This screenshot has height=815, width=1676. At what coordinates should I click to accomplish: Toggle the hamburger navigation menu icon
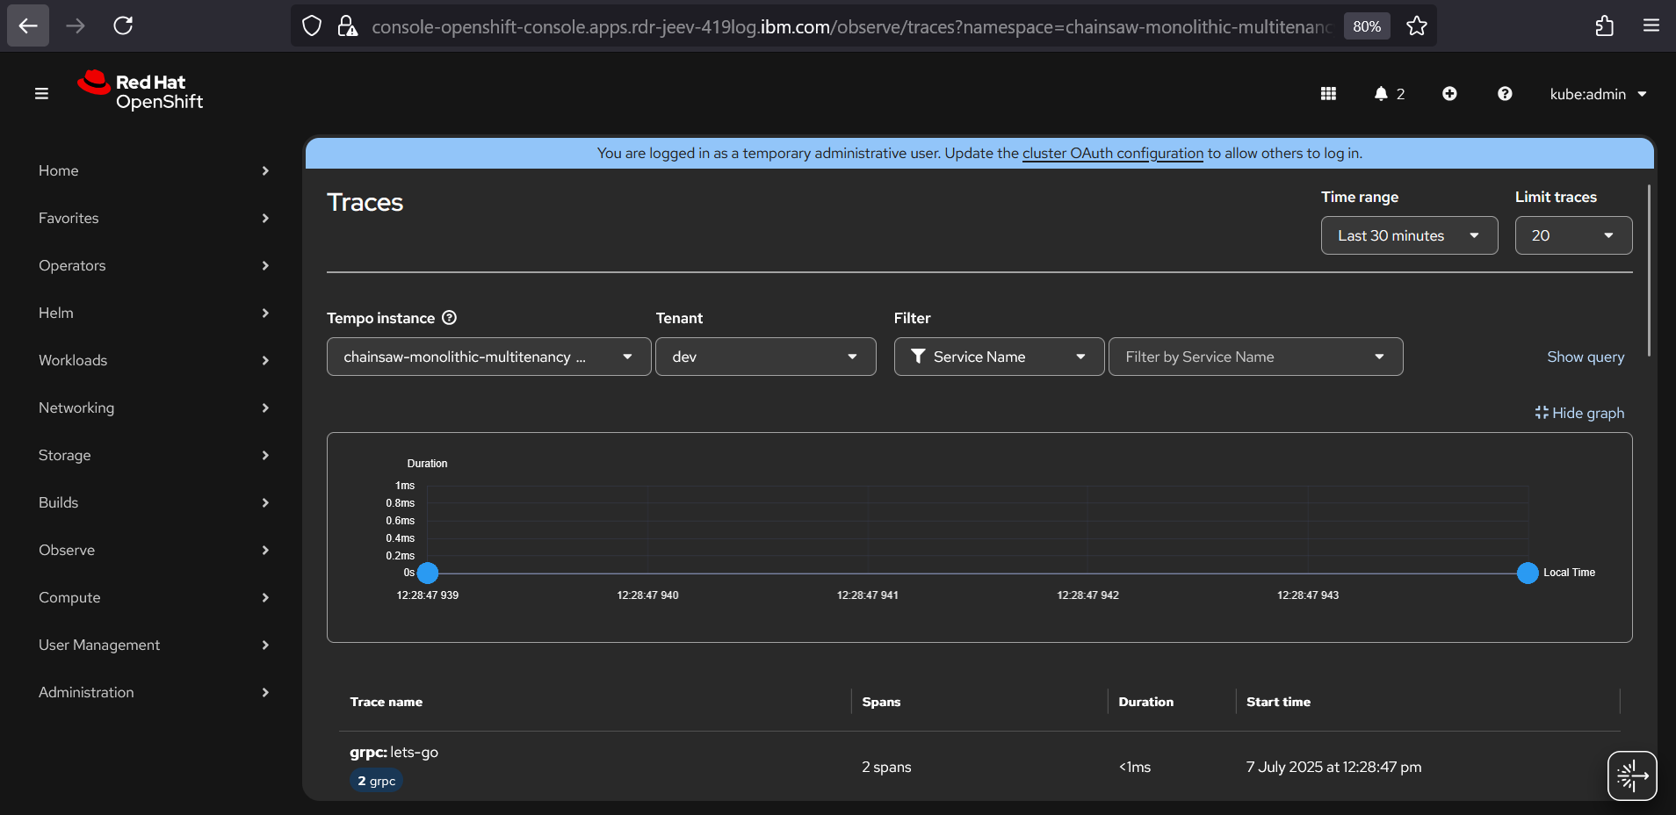point(41,94)
